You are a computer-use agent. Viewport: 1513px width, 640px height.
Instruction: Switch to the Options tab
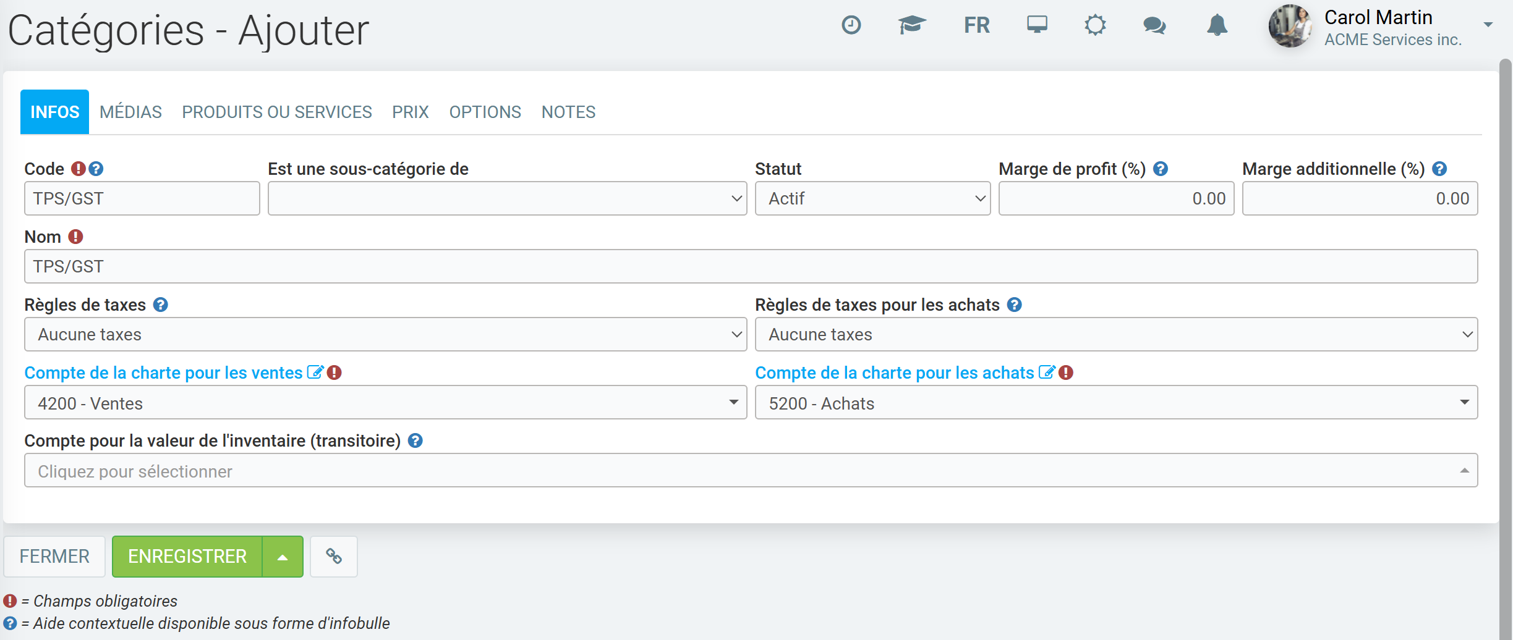click(x=485, y=112)
